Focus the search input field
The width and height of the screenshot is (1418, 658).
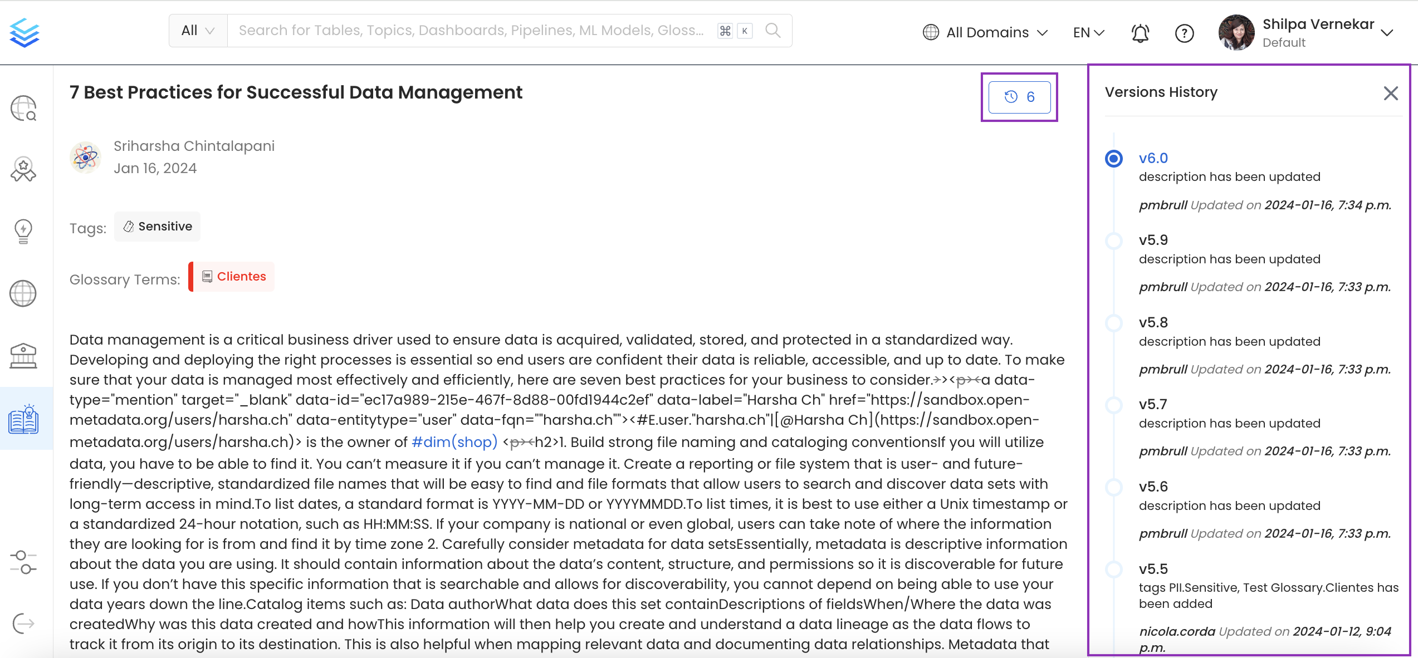pos(471,31)
